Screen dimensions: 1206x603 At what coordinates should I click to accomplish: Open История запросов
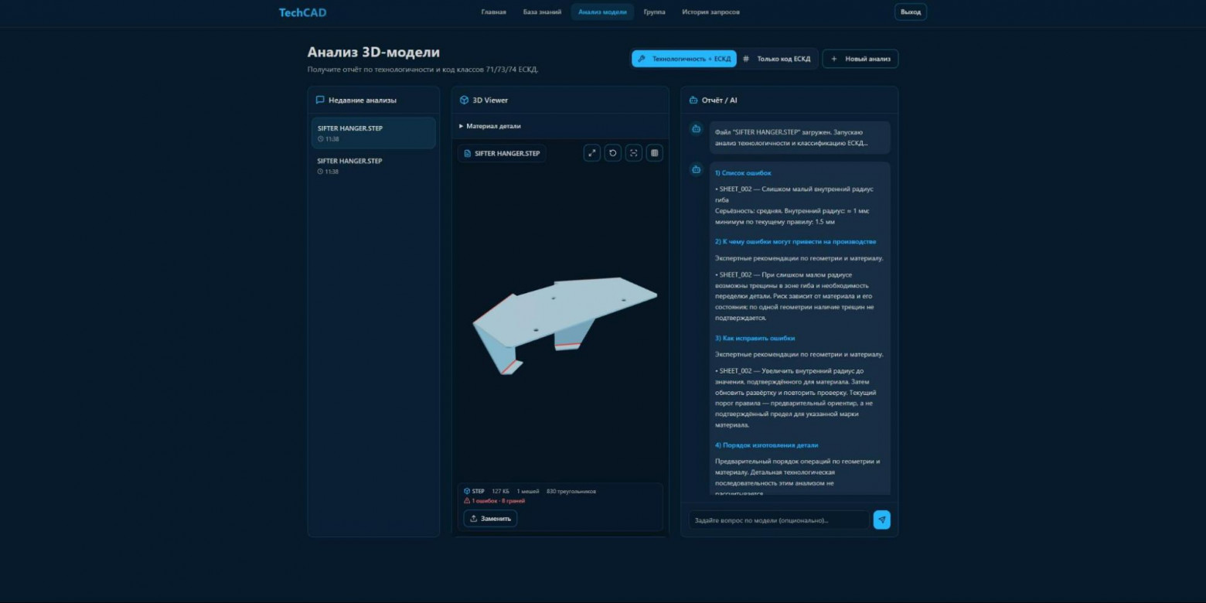click(710, 12)
